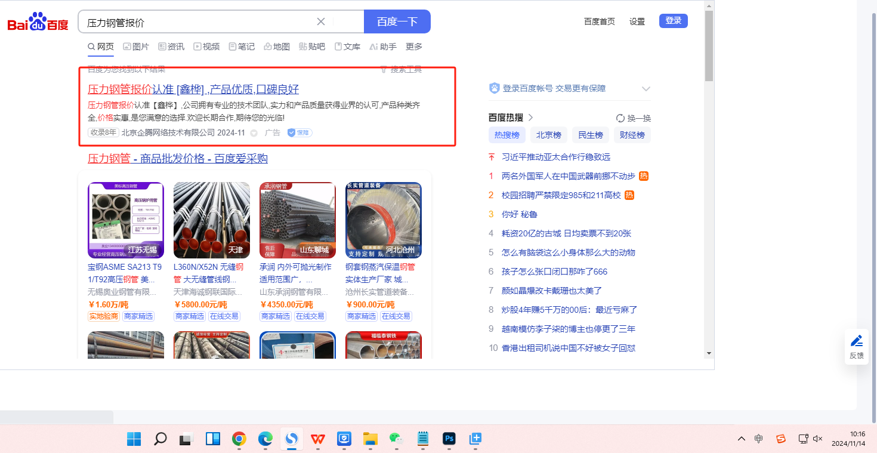Open the 压力钢管 - 商品批发价格 - 百度爱采购 link
The width and height of the screenshot is (877, 453).
point(178,159)
